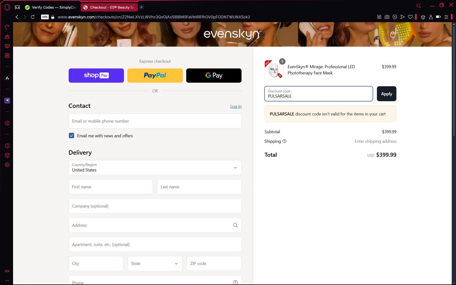Open GX Cleaner broom icon in sidebar
The image size is (456, 285).
(7, 37)
